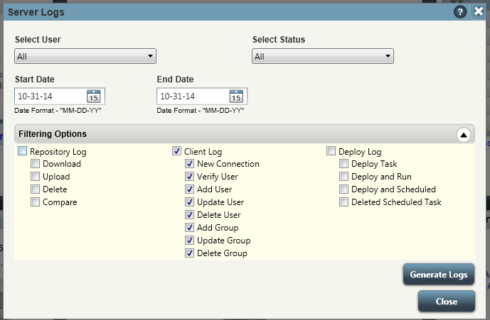
Task: Click the Start Date text field
Action: pyautogui.click(x=50, y=96)
